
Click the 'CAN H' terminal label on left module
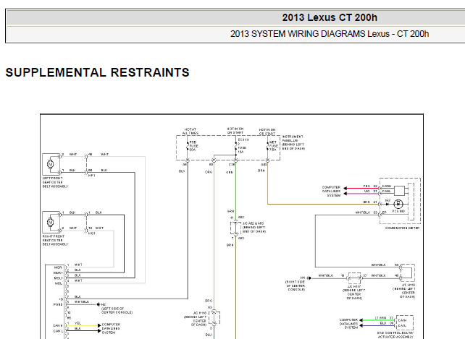coord(58,325)
